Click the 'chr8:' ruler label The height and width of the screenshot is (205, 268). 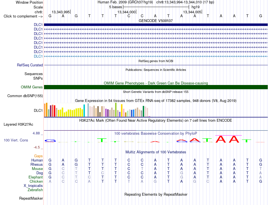[x=39, y=12]
